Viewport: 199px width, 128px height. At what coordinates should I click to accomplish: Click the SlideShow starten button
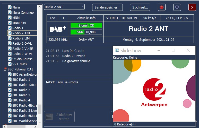(59, 117)
